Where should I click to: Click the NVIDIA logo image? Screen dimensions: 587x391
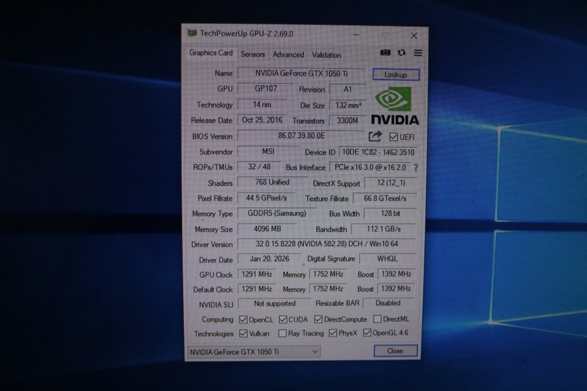395,107
